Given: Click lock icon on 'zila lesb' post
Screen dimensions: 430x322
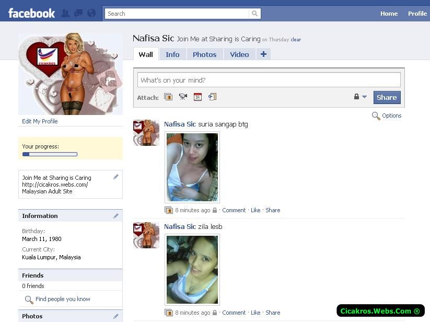Looking at the screenshot, I should [x=215, y=313].
